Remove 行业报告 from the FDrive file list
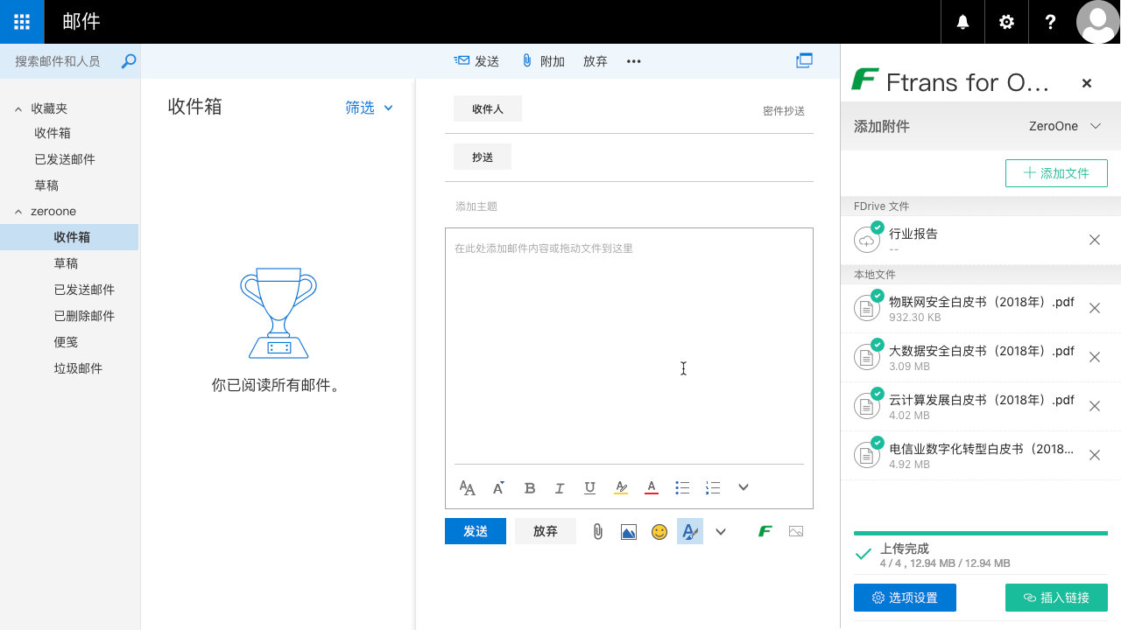Image resolution: width=1121 pixels, height=630 pixels. click(1094, 239)
